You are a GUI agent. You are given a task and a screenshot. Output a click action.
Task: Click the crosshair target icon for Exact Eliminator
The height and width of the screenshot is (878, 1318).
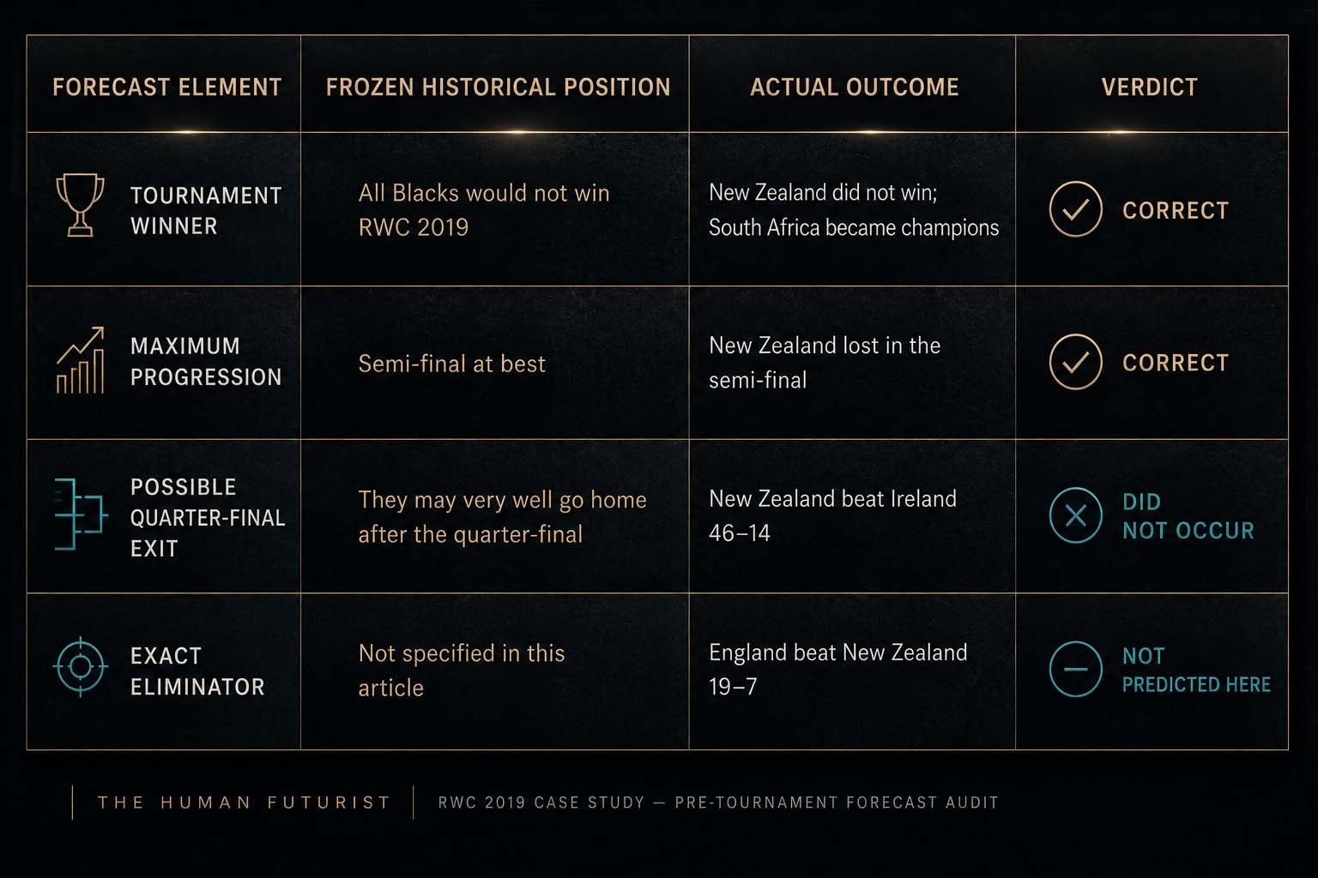tap(81, 666)
